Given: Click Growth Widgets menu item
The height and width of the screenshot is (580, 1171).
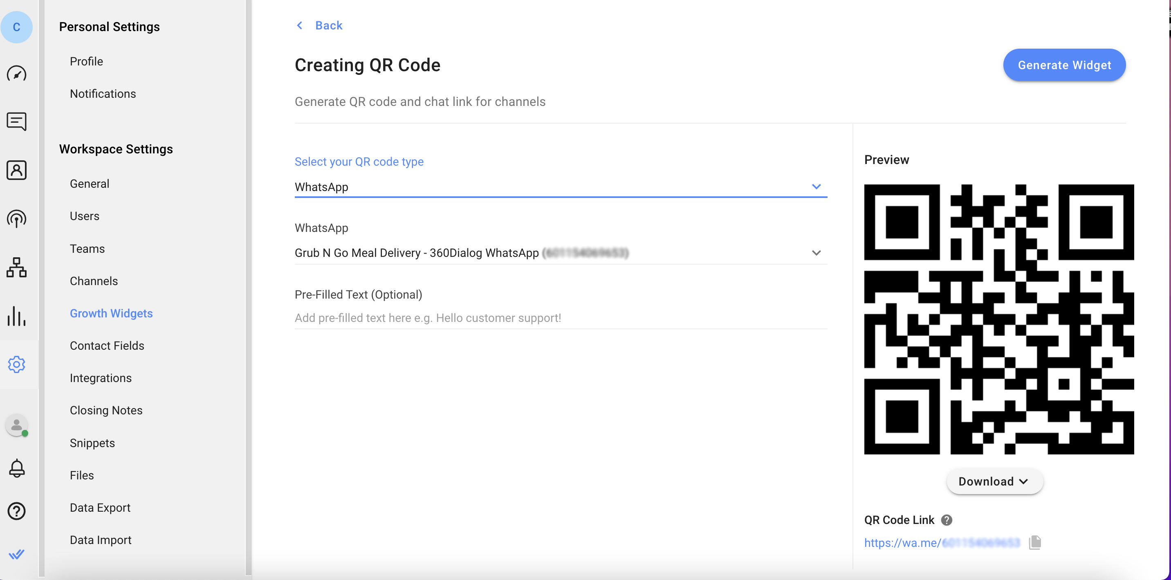Looking at the screenshot, I should point(110,313).
